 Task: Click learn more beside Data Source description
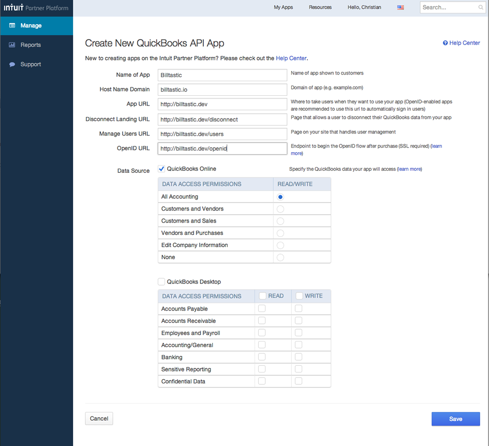[x=409, y=169]
